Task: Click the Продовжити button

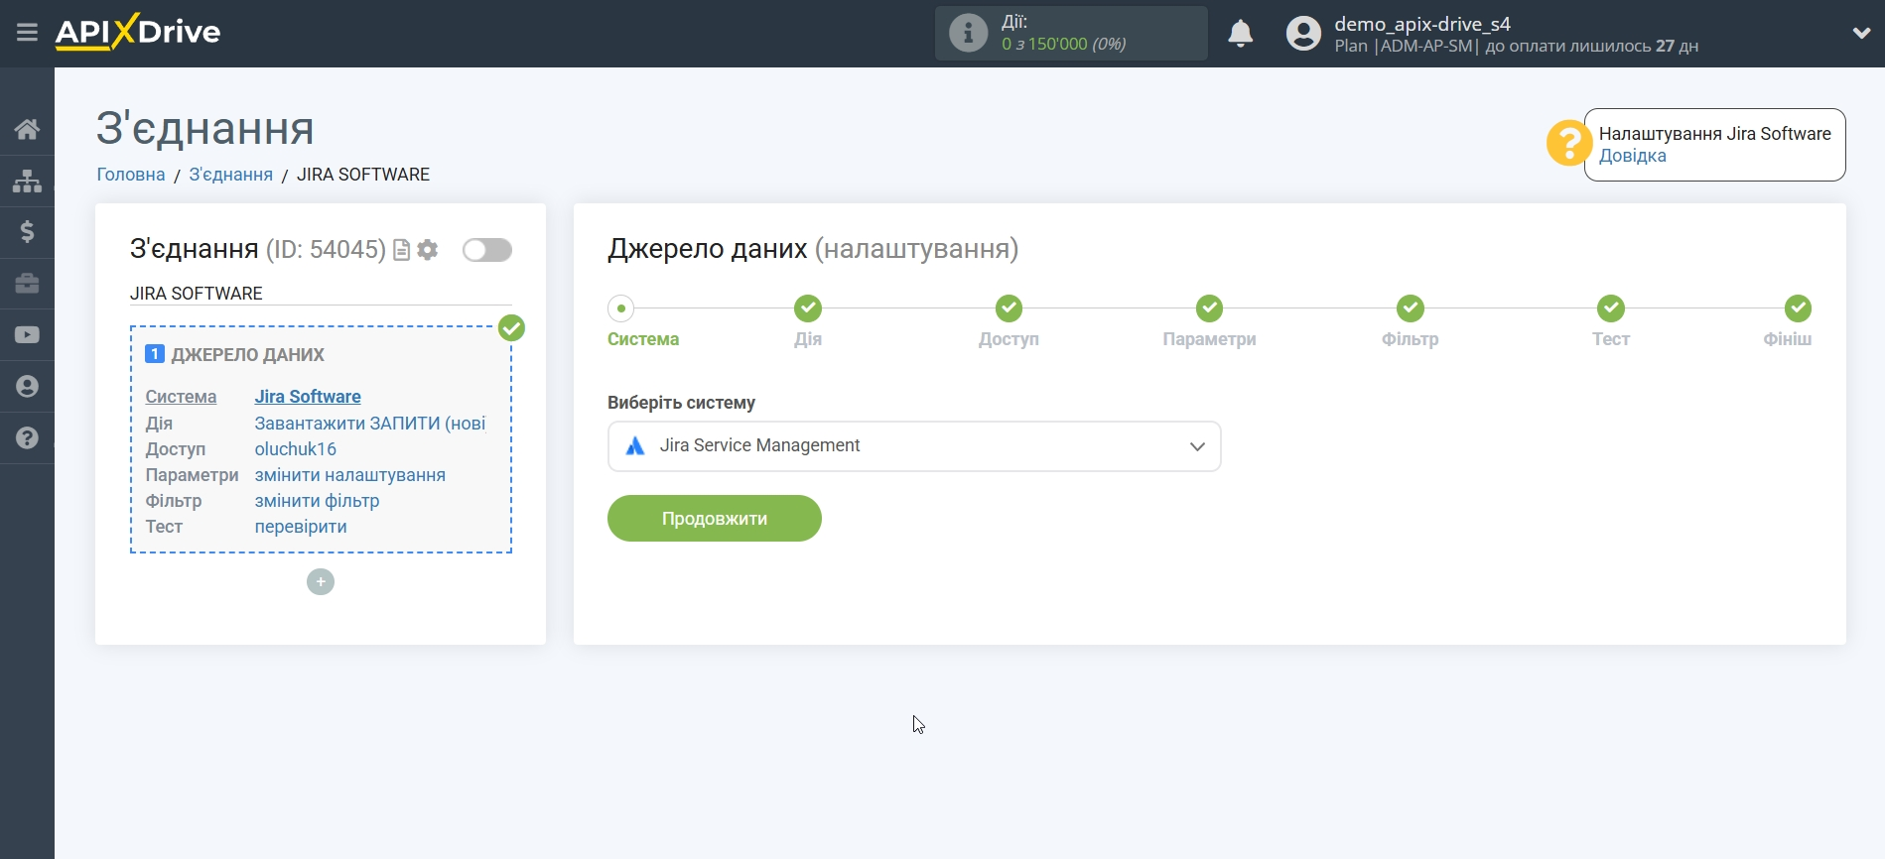Action: [715, 519]
